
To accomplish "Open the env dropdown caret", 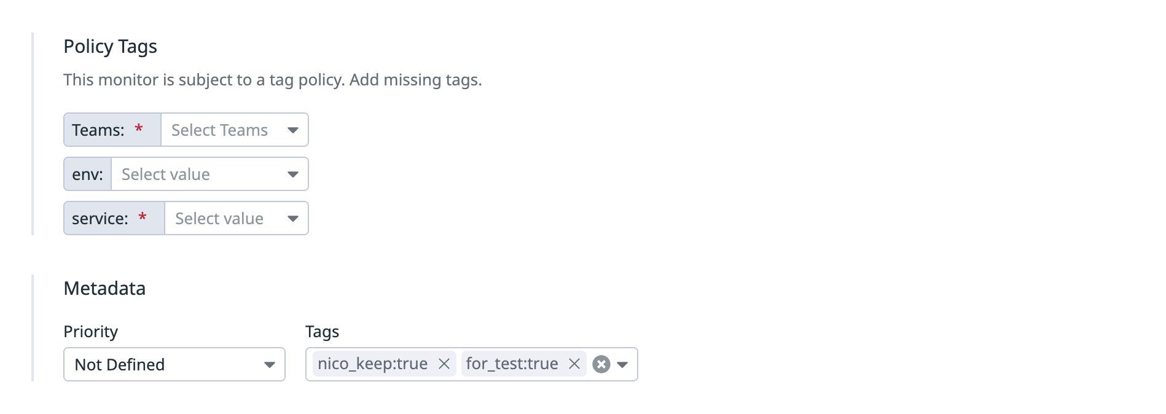I will (293, 174).
